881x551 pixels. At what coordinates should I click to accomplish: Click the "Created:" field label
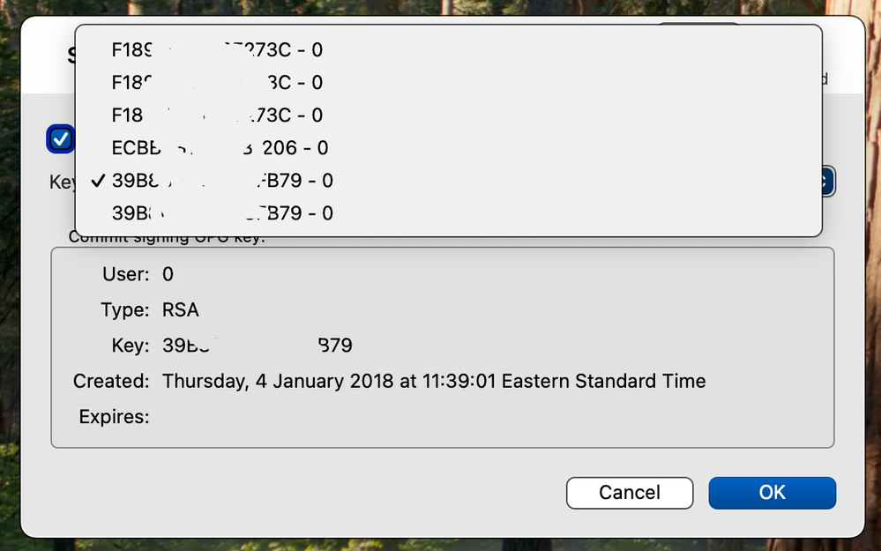click(x=111, y=382)
